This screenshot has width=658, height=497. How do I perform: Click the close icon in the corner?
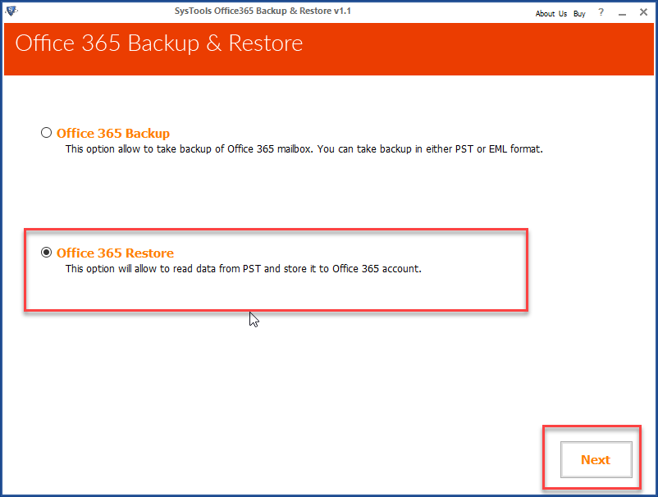642,13
